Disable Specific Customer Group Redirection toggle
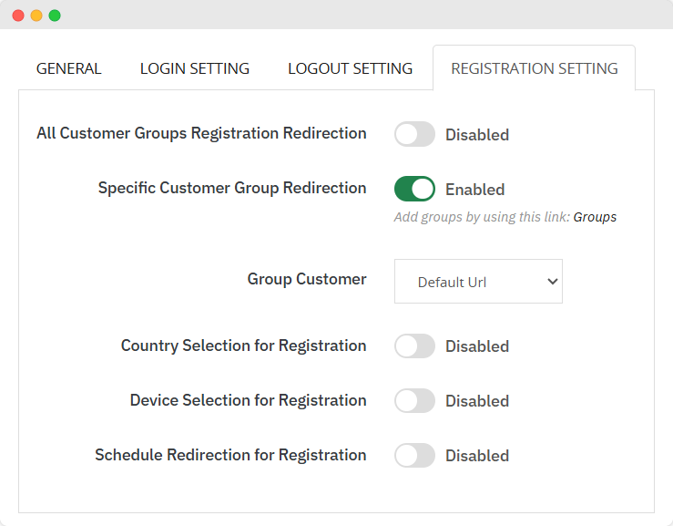The height and width of the screenshot is (526, 673). click(x=414, y=189)
